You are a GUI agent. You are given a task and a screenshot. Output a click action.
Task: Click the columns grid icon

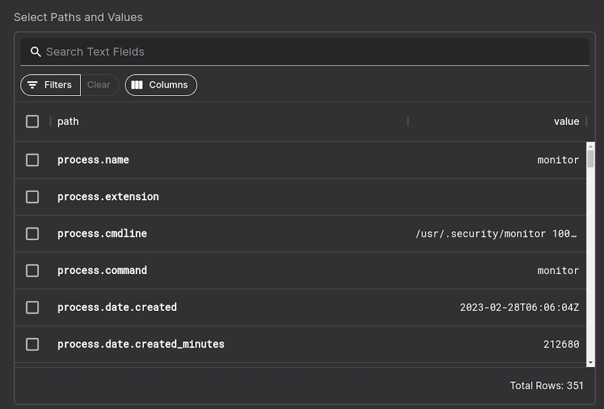click(x=136, y=85)
